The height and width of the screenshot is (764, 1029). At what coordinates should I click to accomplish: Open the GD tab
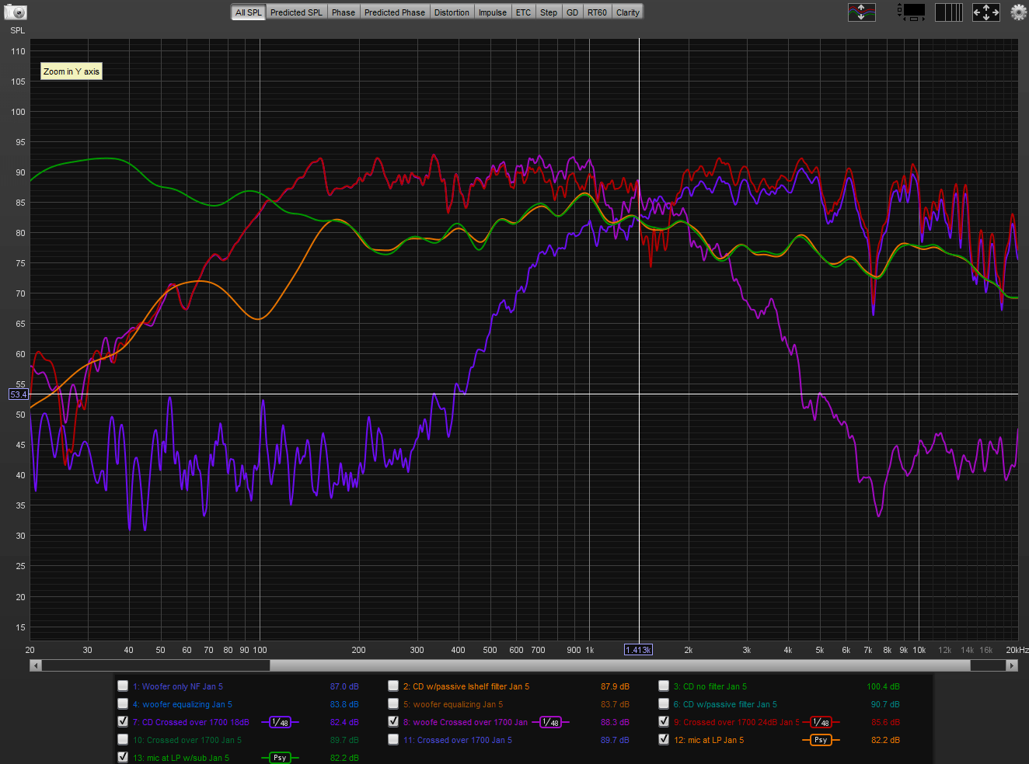click(573, 12)
